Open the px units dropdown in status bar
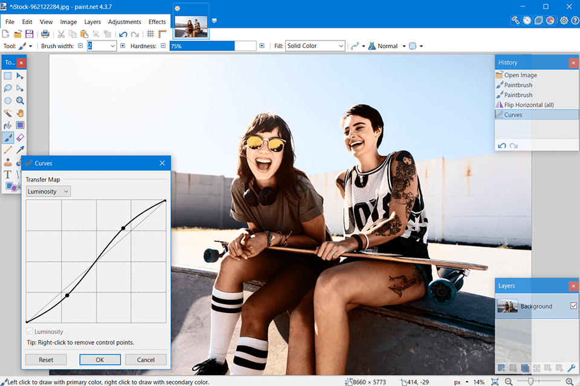The height and width of the screenshot is (386, 580). click(461, 382)
